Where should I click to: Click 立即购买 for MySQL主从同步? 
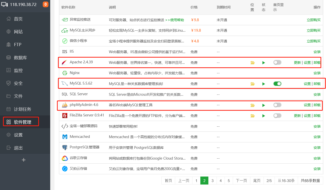(x=314, y=30)
